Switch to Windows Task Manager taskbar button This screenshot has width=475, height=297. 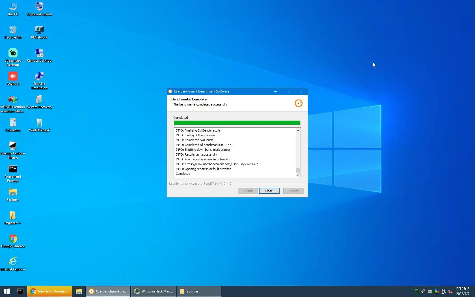point(154,291)
